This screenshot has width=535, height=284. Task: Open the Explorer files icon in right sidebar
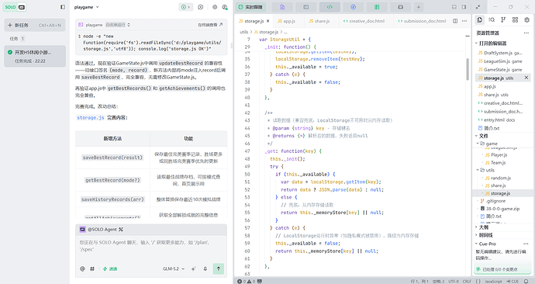coord(480,20)
